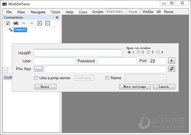Collapse all tree nodes with the minus box icon

[48, 23]
